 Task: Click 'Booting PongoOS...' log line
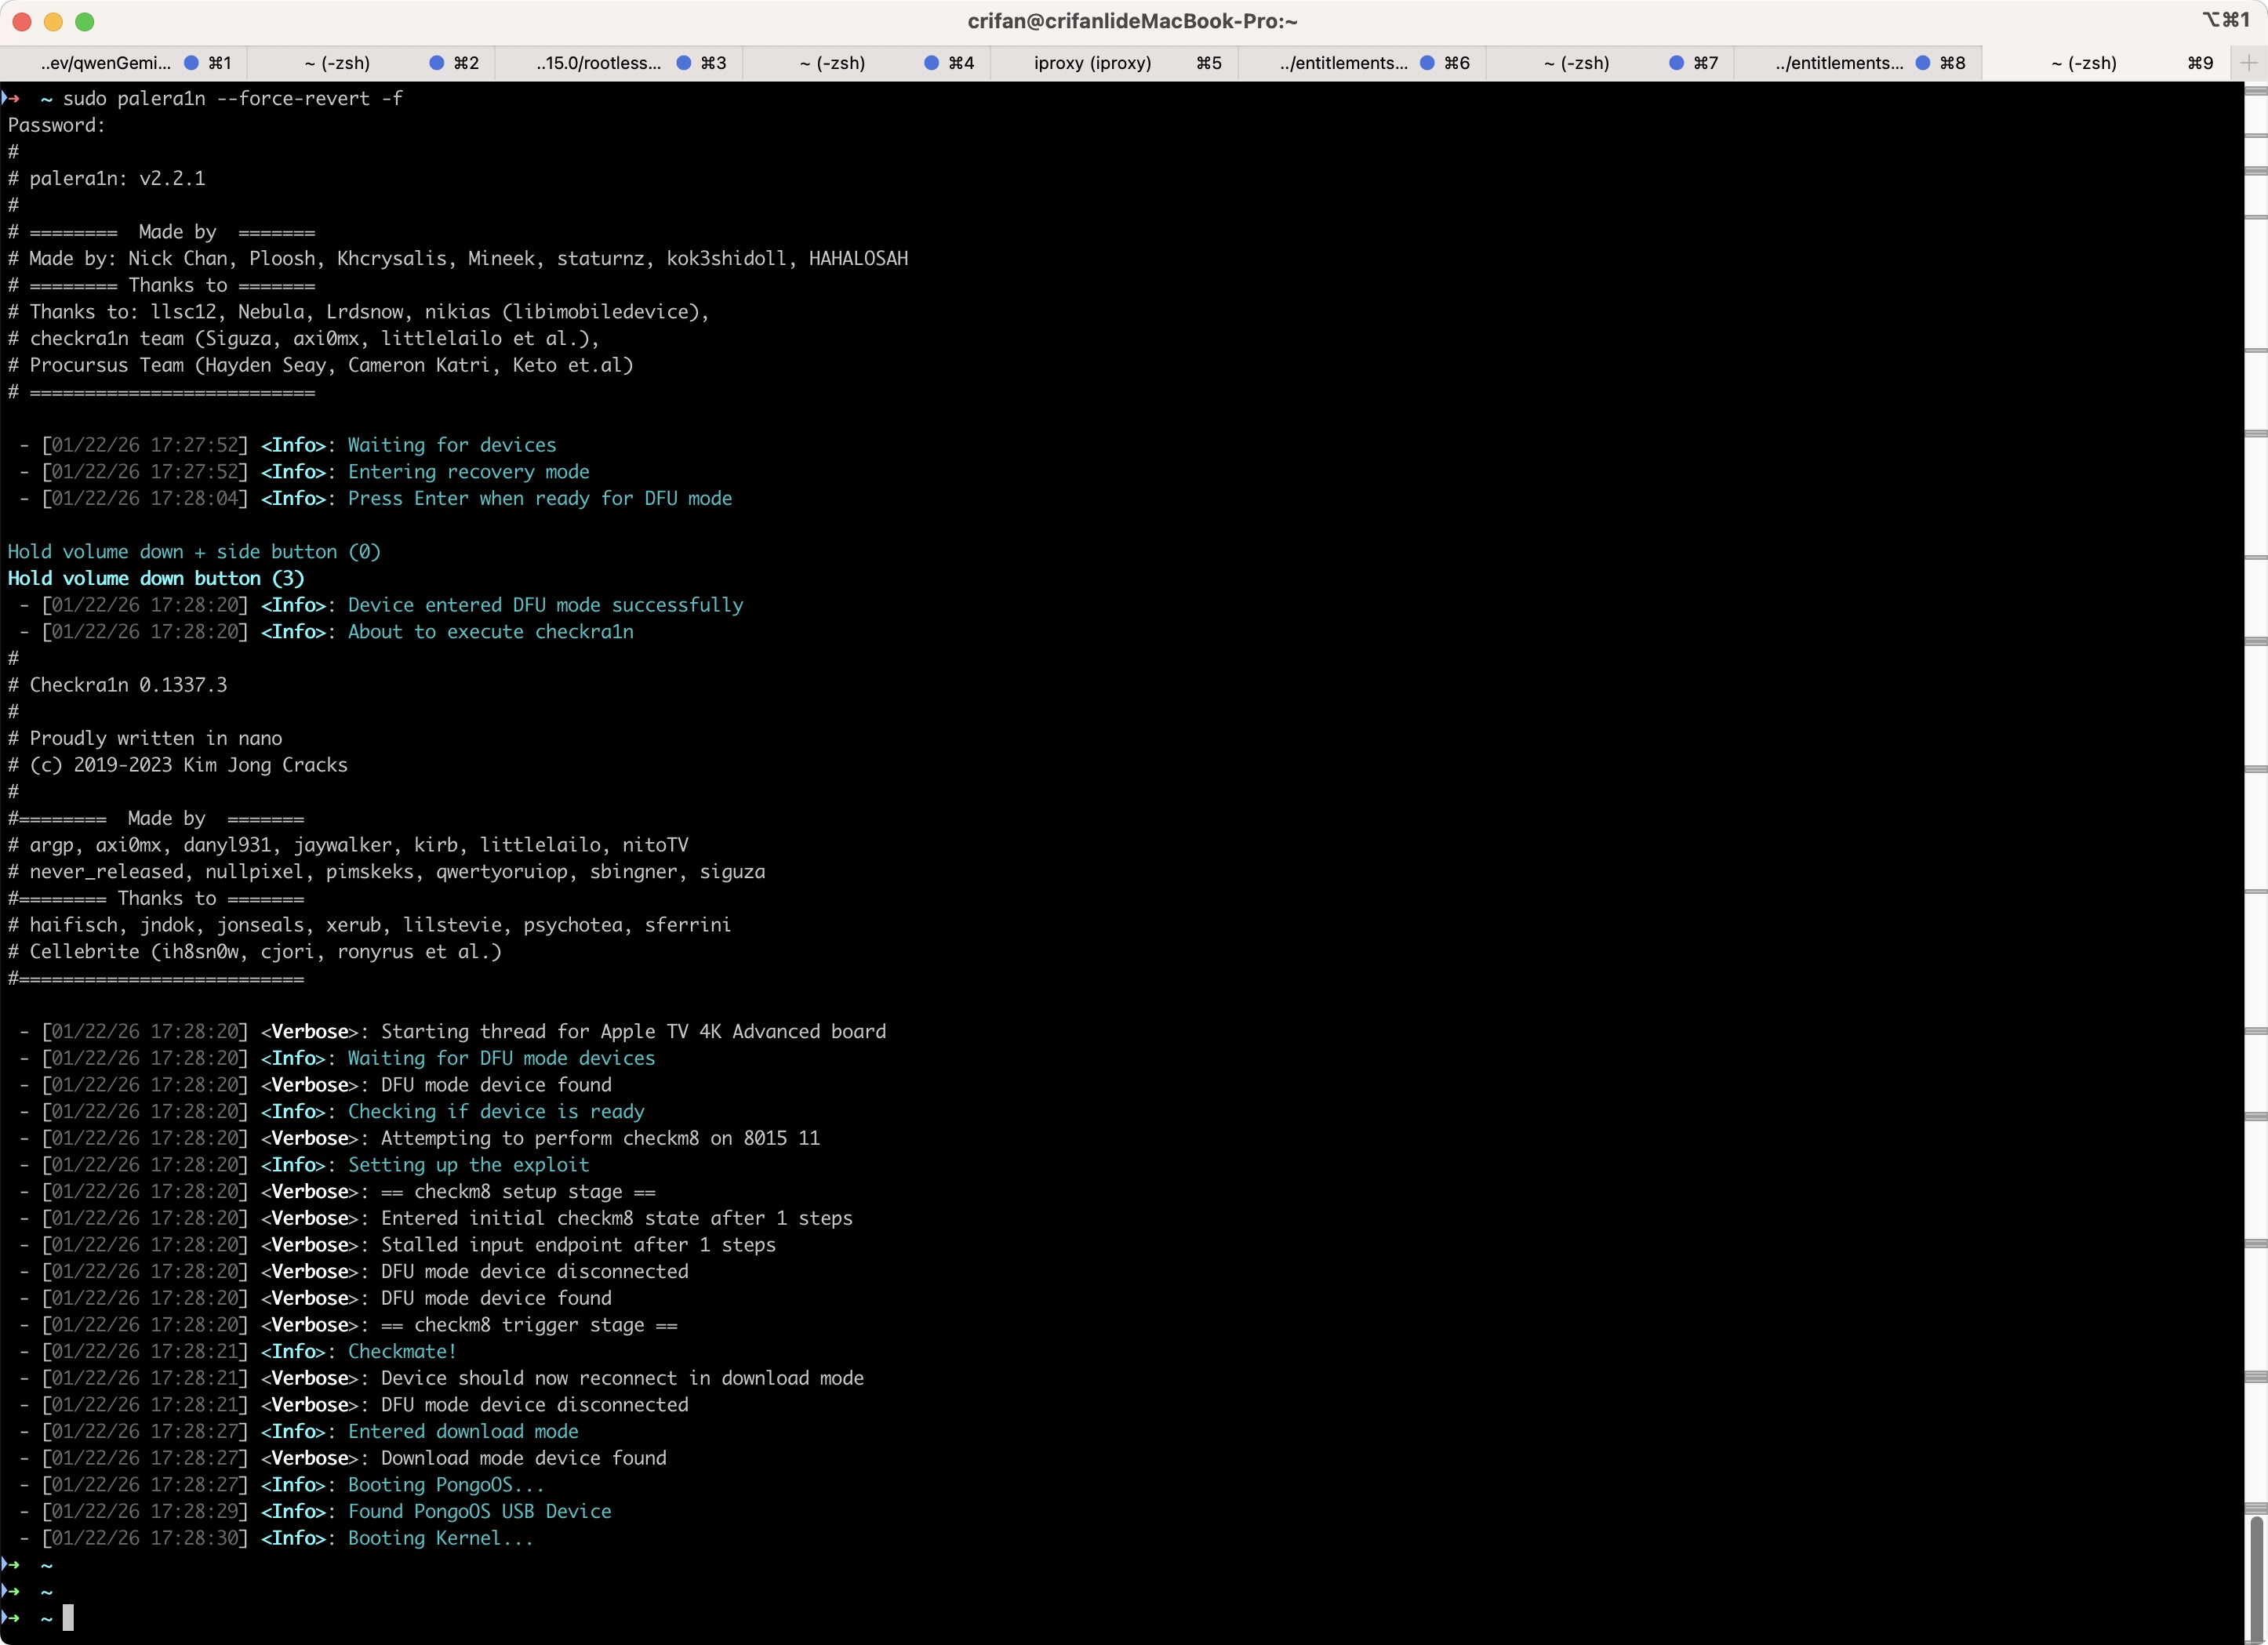tap(446, 1485)
